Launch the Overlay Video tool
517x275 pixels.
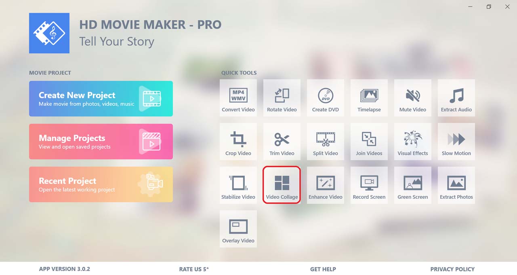(238, 229)
